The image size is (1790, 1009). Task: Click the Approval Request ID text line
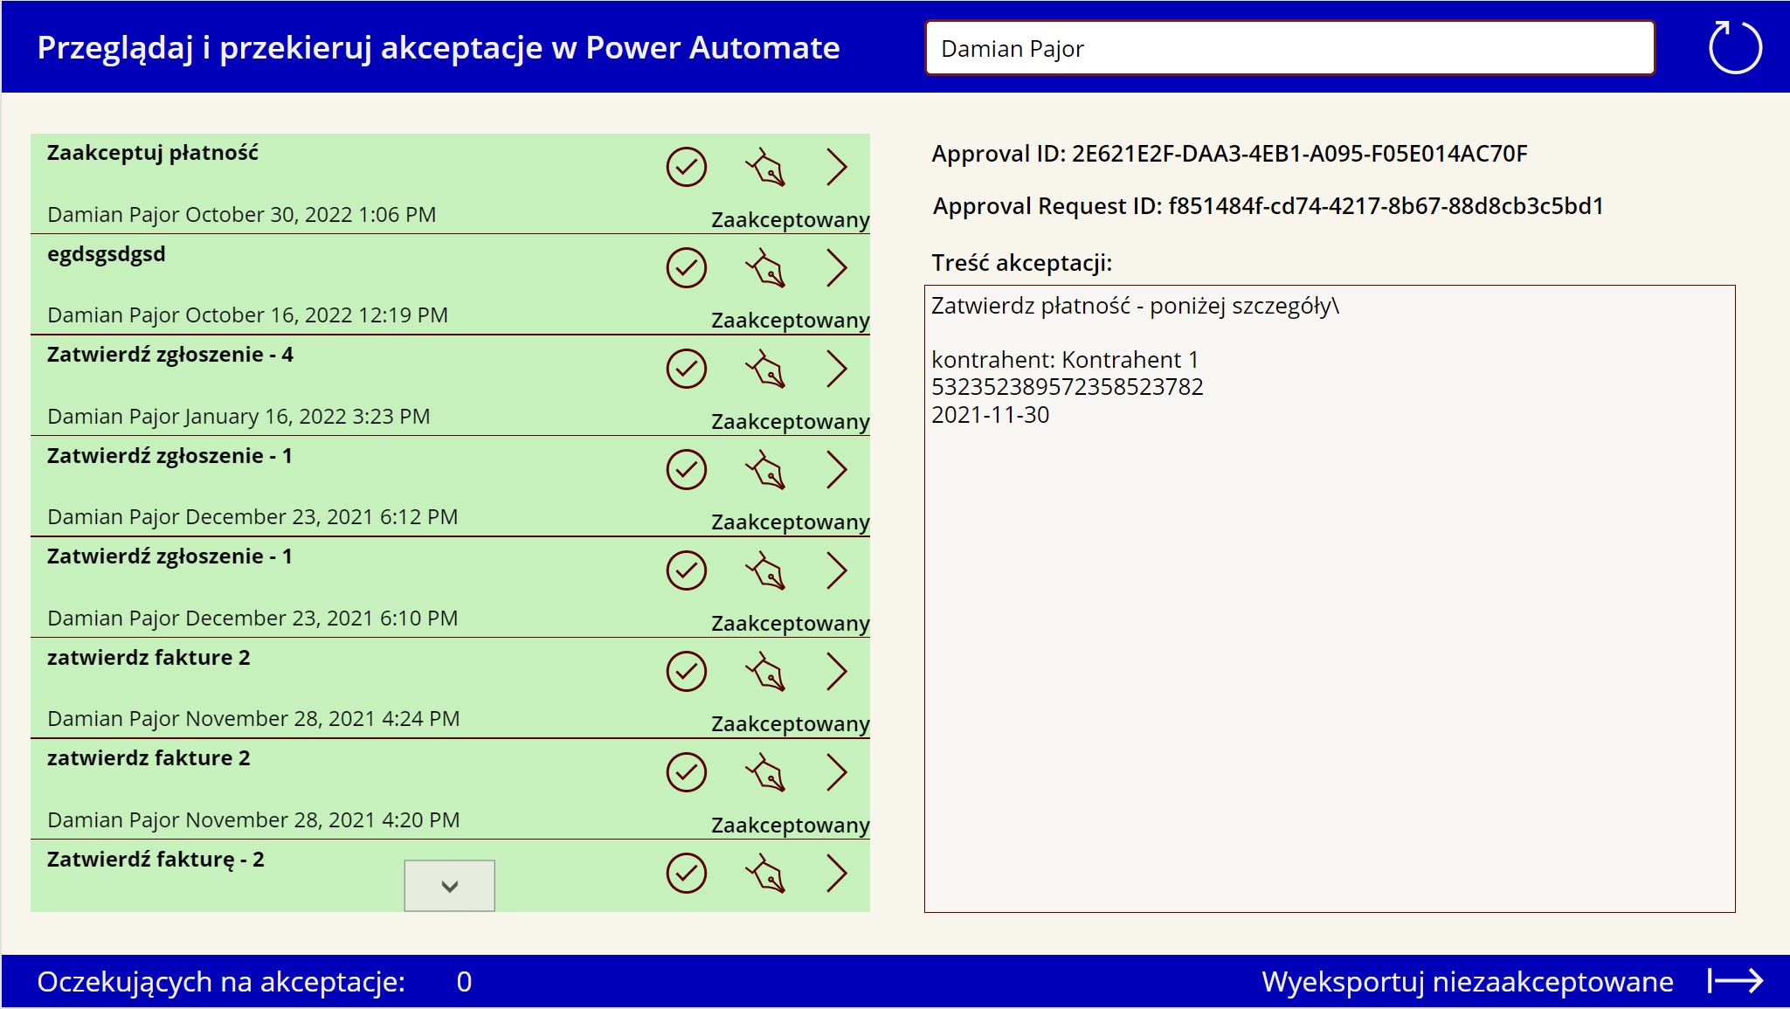[1268, 206]
